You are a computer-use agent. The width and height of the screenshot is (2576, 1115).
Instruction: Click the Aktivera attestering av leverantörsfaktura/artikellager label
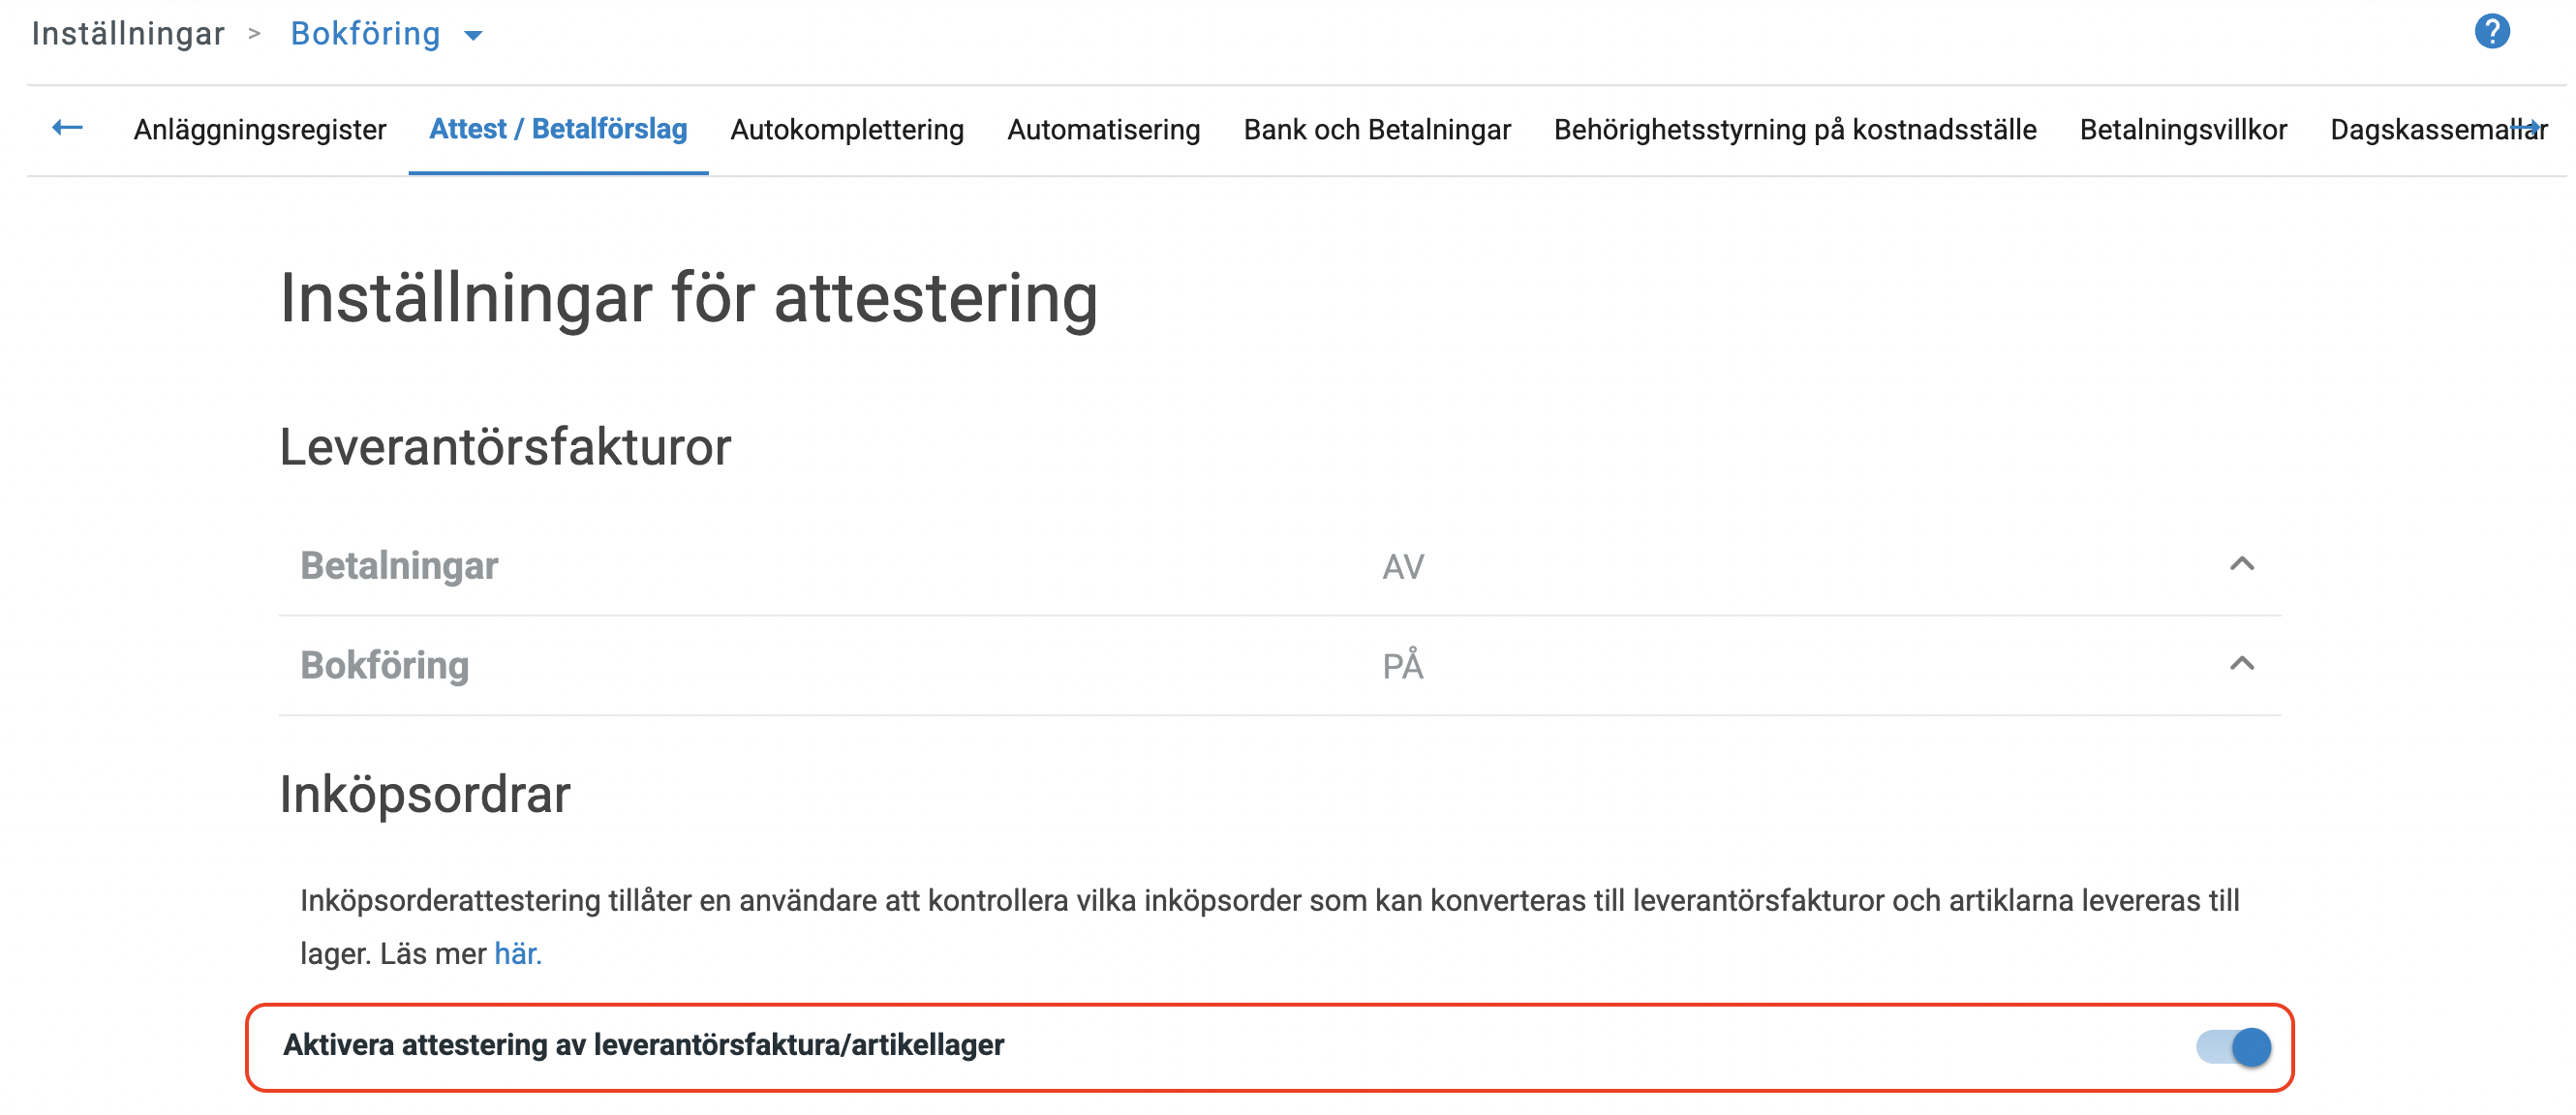(644, 1045)
